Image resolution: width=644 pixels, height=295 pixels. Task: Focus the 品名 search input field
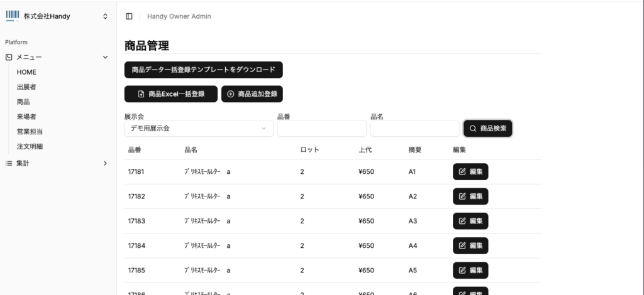(414, 128)
